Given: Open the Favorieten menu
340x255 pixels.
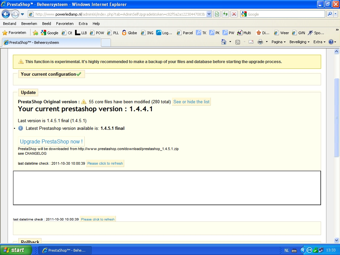Looking at the screenshot, I should click(x=65, y=24).
